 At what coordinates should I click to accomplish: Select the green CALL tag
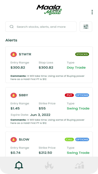[69, 139]
